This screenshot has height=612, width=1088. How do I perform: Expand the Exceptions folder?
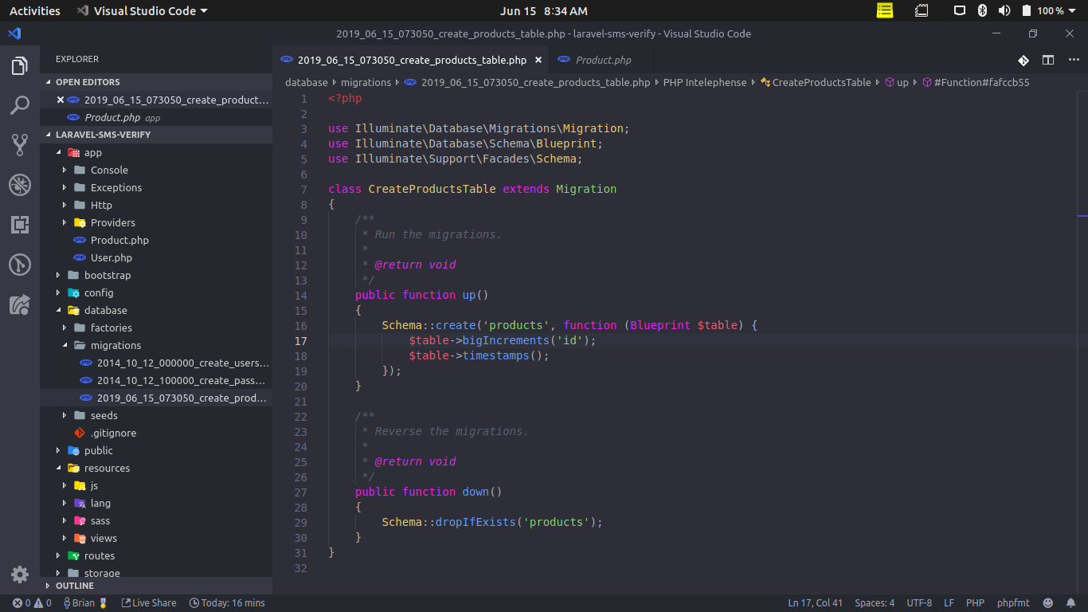tap(156, 187)
